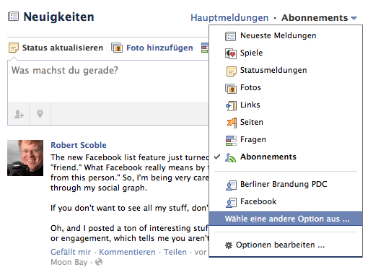
Task: Click the gear icon beside Optionen bearbeiten
Action: coord(229,245)
